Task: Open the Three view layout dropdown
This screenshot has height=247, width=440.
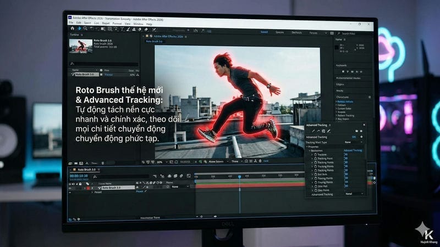Action: click(x=237, y=161)
